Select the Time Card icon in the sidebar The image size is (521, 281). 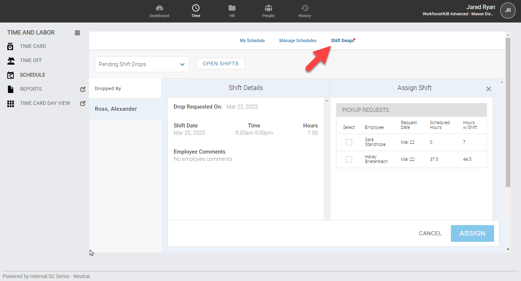(x=10, y=46)
